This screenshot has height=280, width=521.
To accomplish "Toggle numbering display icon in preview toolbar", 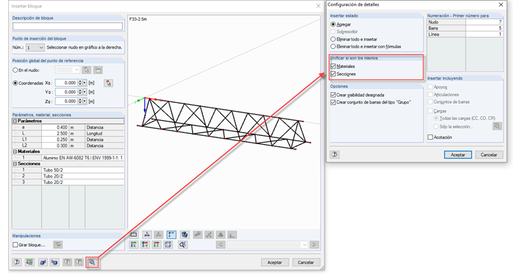I will (x=134, y=235).
